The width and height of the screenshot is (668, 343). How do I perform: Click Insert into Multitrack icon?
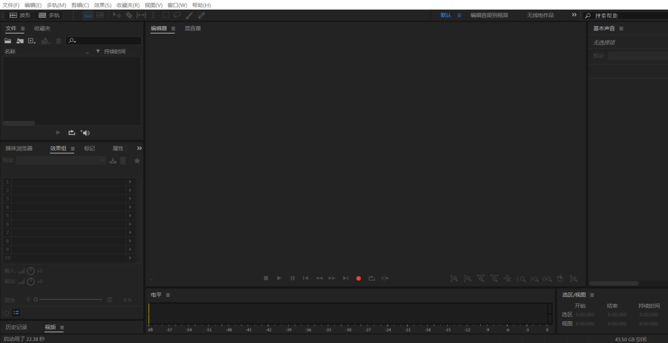[45, 41]
